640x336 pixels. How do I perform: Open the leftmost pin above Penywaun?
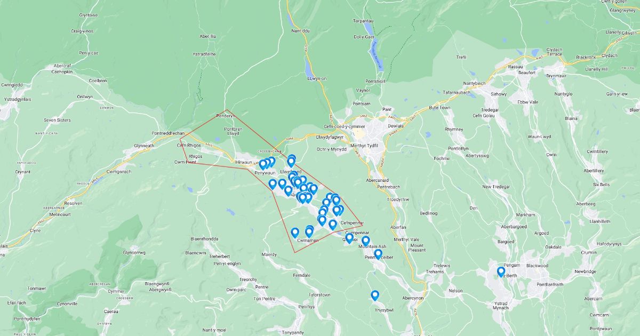[263, 165]
